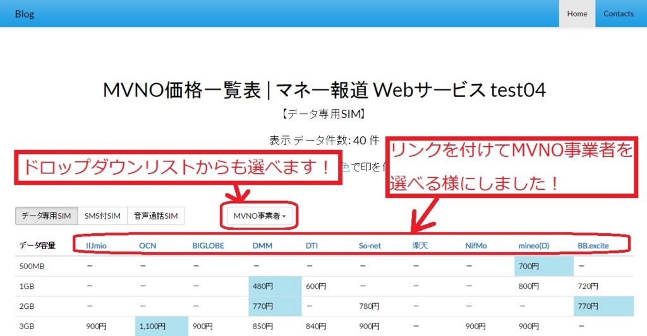Open the Contacts nav item
This screenshot has width=647, height=336.
click(x=618, y=14)
